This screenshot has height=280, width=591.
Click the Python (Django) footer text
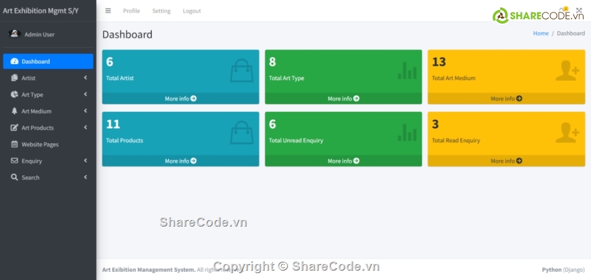(564, 269)
